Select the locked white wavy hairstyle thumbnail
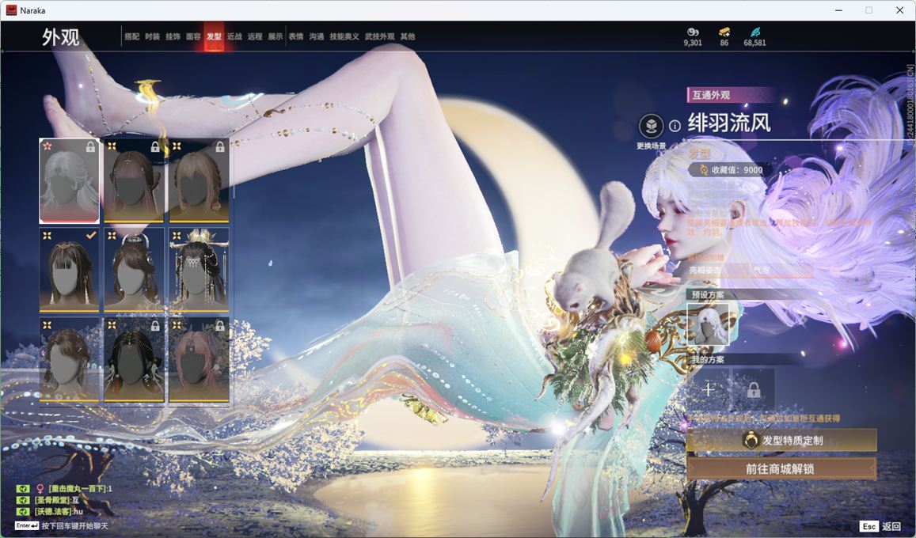916x538 pixels. click(x=69, y=181)
